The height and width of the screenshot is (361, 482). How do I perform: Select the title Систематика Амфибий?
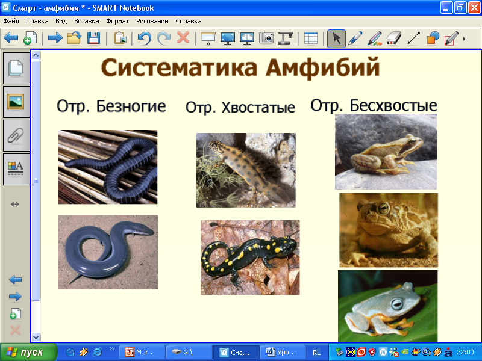(240, 67)
